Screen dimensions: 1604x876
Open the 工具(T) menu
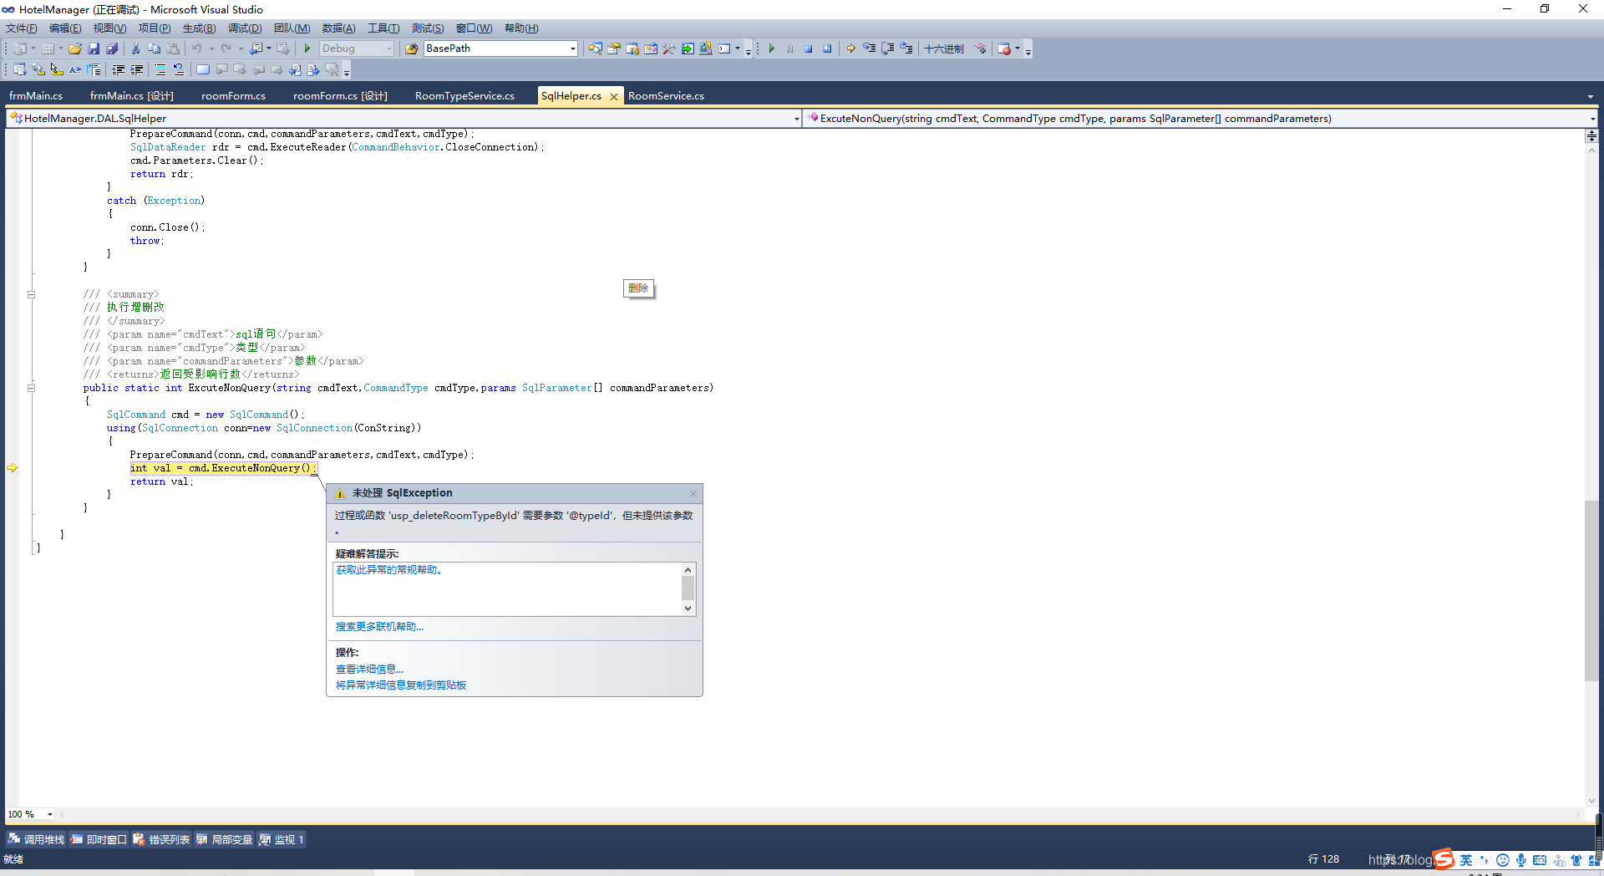click(x=383, y=28)
